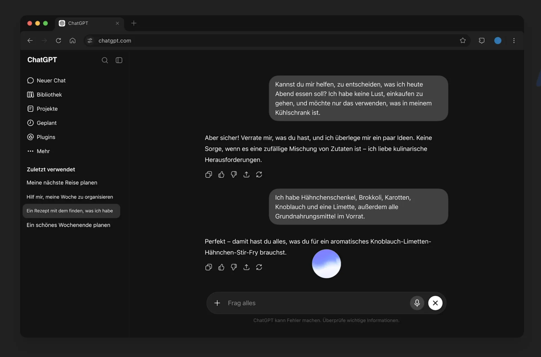Copy the 'Perfekt – damit' response
Screen dimensions: 541x357
point(209,267)
